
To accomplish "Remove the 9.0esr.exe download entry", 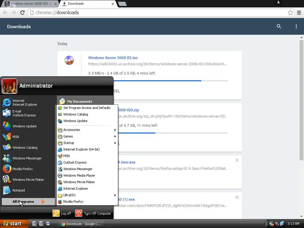I will (x=237, y=160).
